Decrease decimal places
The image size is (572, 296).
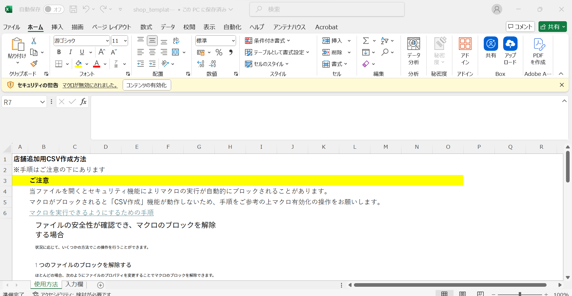click(212, 64)
